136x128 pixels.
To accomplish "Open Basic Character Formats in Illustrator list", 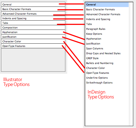I will click(x=33, y=9).
